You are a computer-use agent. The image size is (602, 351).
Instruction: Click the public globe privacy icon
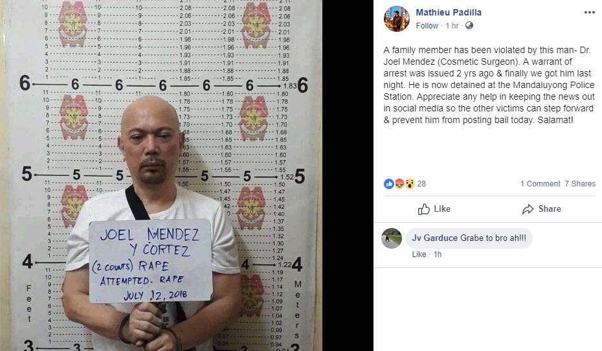point(469,25)
